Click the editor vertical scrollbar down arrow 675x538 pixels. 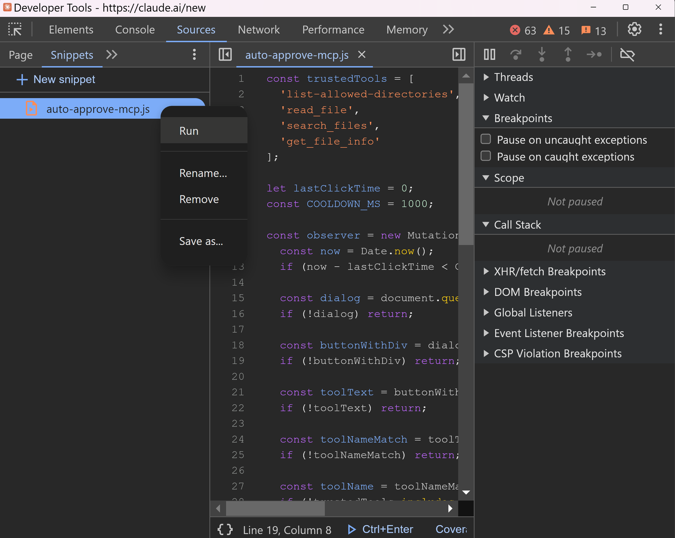click(466, 492)
